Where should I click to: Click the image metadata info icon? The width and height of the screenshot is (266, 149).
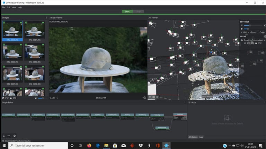coord(144,98)
